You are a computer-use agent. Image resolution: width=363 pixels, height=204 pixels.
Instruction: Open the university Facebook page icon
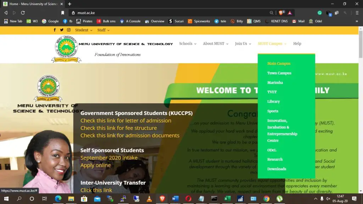pyautogui.click(x=55, y=30)
